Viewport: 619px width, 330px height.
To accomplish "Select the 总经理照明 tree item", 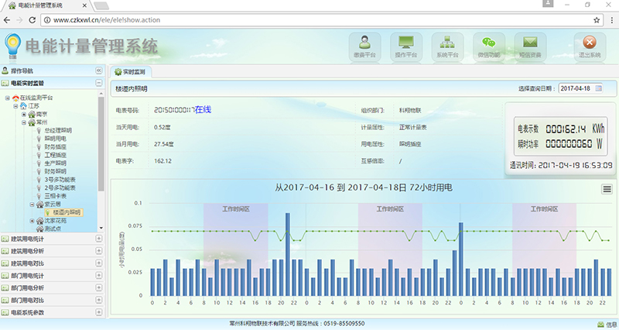I will [57, 130].
